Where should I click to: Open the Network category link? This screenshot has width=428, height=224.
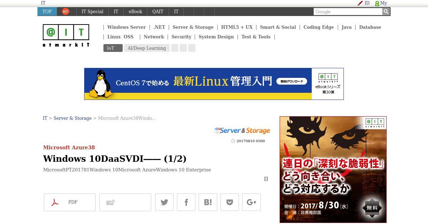pos(154,37)
